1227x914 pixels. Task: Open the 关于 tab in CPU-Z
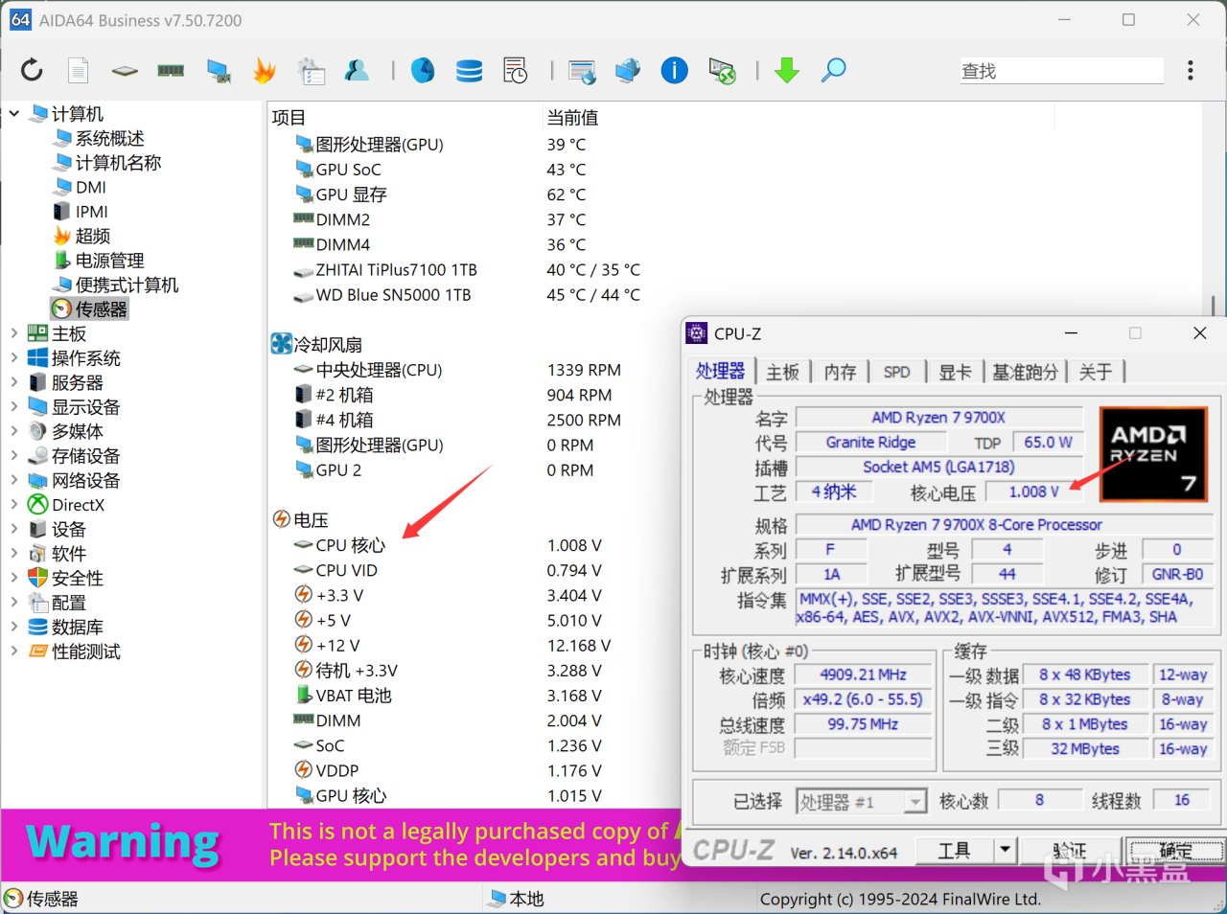(x=1096, y=372)
